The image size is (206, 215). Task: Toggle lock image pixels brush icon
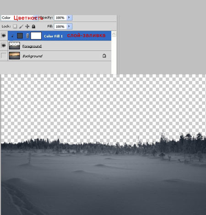(x=21, y=27)
